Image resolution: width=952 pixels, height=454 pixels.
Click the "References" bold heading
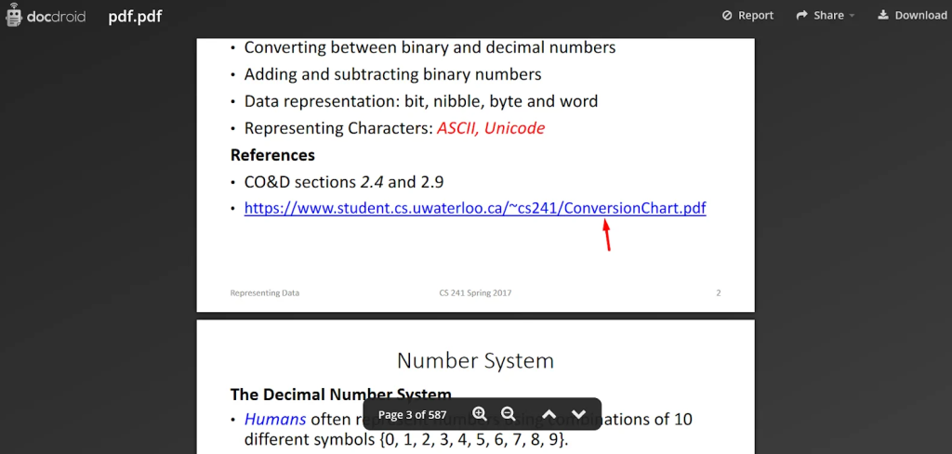(272, 155)
